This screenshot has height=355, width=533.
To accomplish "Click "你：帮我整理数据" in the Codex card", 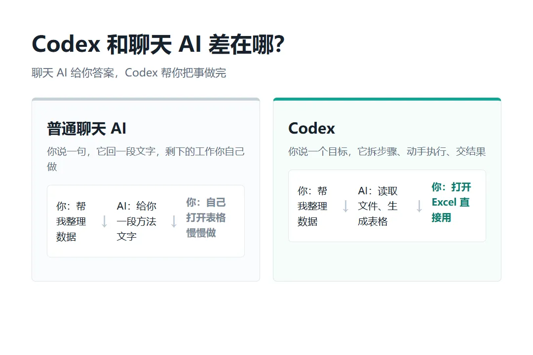I will [312, 206].
